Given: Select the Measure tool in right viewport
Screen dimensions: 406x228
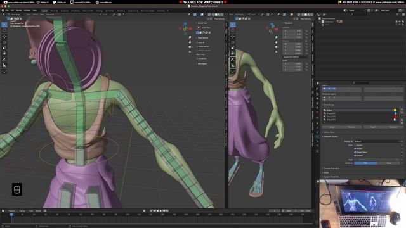Looking at the screenshot, I should [233, 65].
